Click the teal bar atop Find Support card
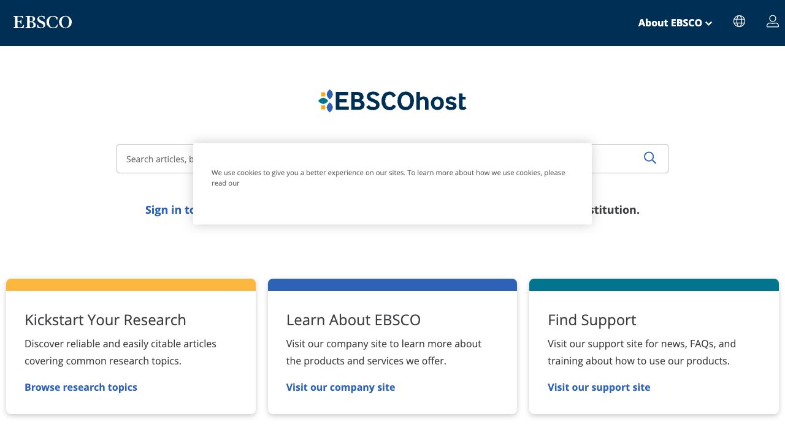The width and height of the screenshot is (785, 441). [654, 285]
